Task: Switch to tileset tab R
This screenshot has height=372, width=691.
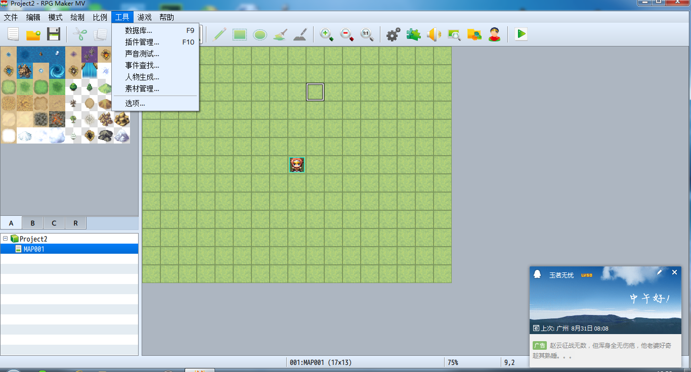Action: click(x=75, y=223)
